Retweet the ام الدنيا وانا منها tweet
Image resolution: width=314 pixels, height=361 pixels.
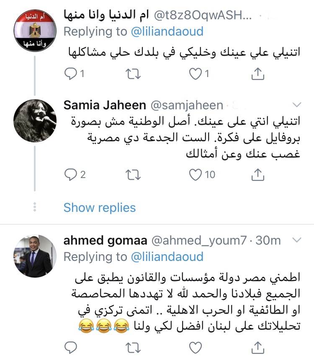tap(134, 75)
